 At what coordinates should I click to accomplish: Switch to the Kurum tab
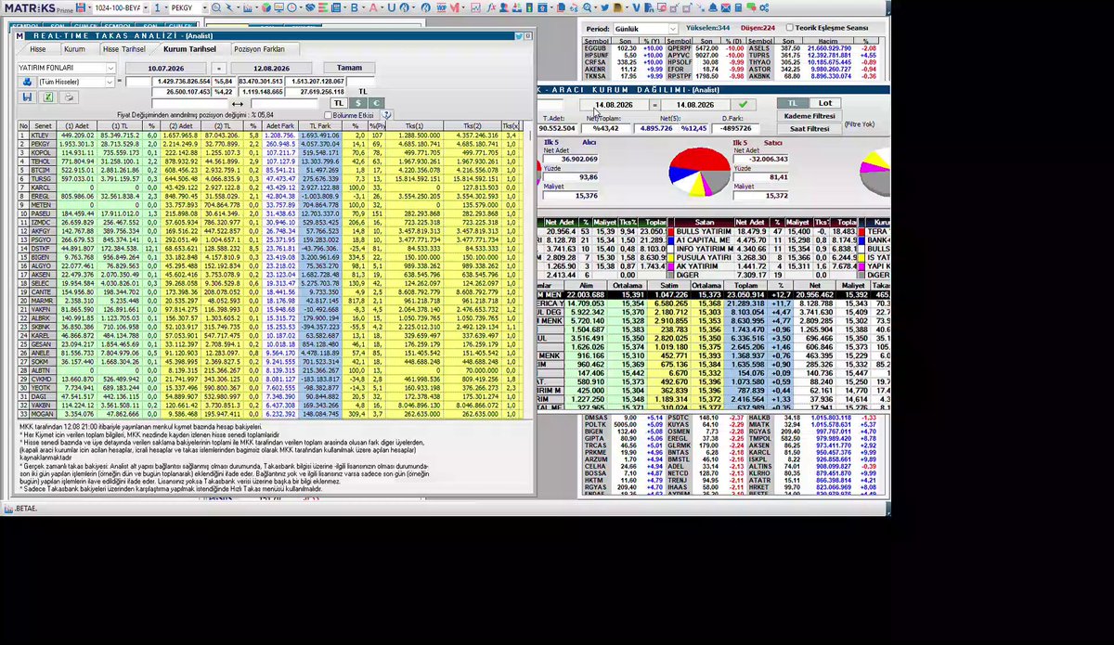pyautogui.click(x=74, y=48)
